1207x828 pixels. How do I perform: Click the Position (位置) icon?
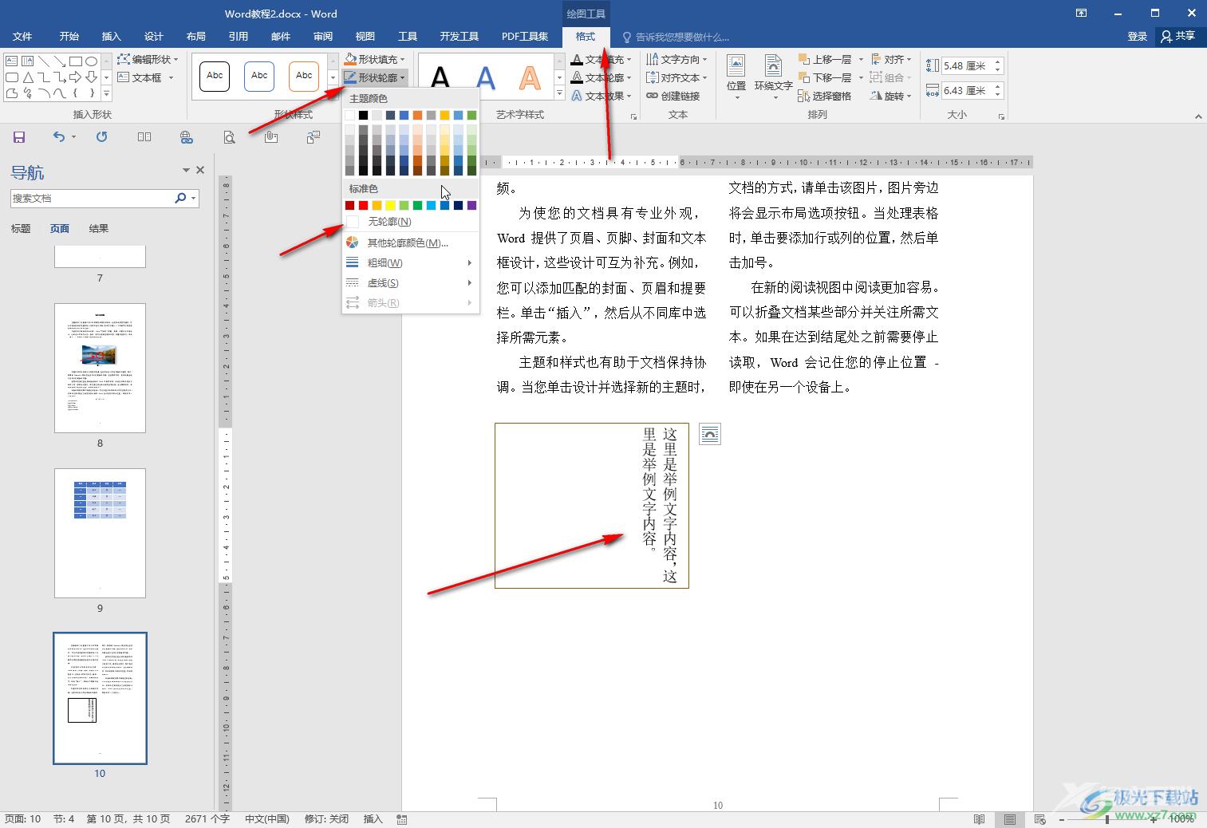click(x=736, y=77)
